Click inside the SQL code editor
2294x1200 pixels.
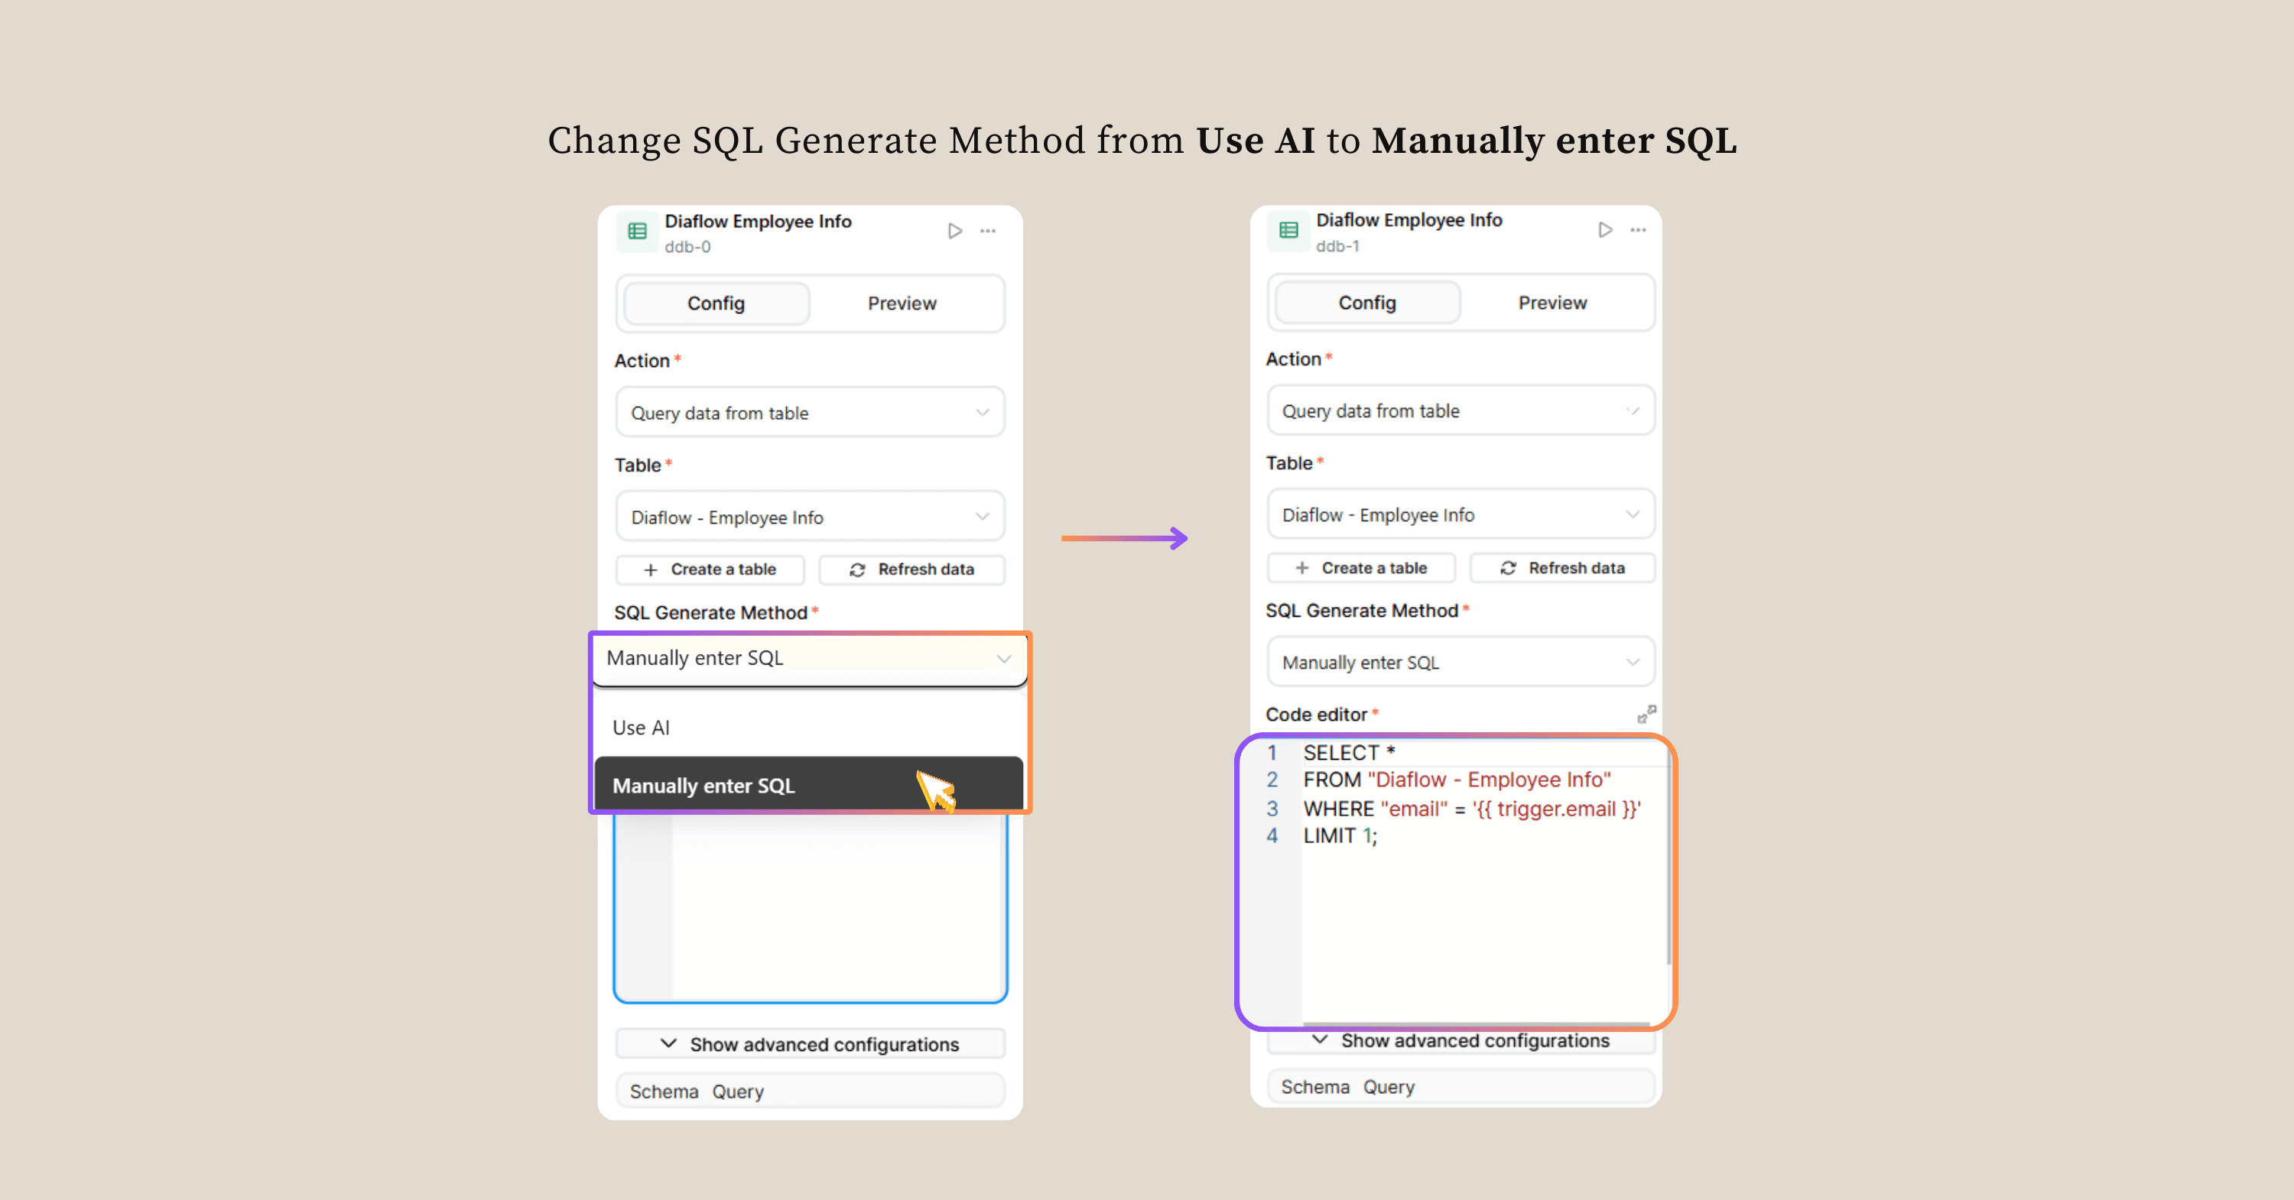point(1478,917)
